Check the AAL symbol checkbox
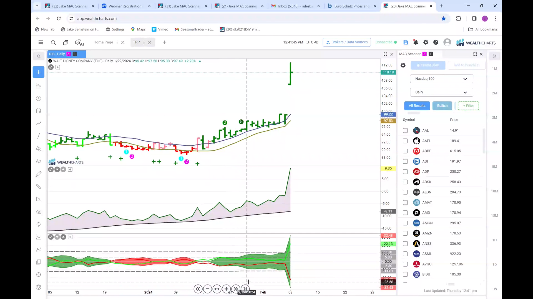This screenshot has width=533, height=299. [x=405, y=130]
